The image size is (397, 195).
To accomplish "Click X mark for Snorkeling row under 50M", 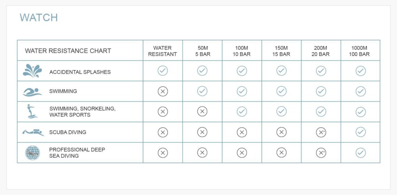I will click(x=202, y=112).
